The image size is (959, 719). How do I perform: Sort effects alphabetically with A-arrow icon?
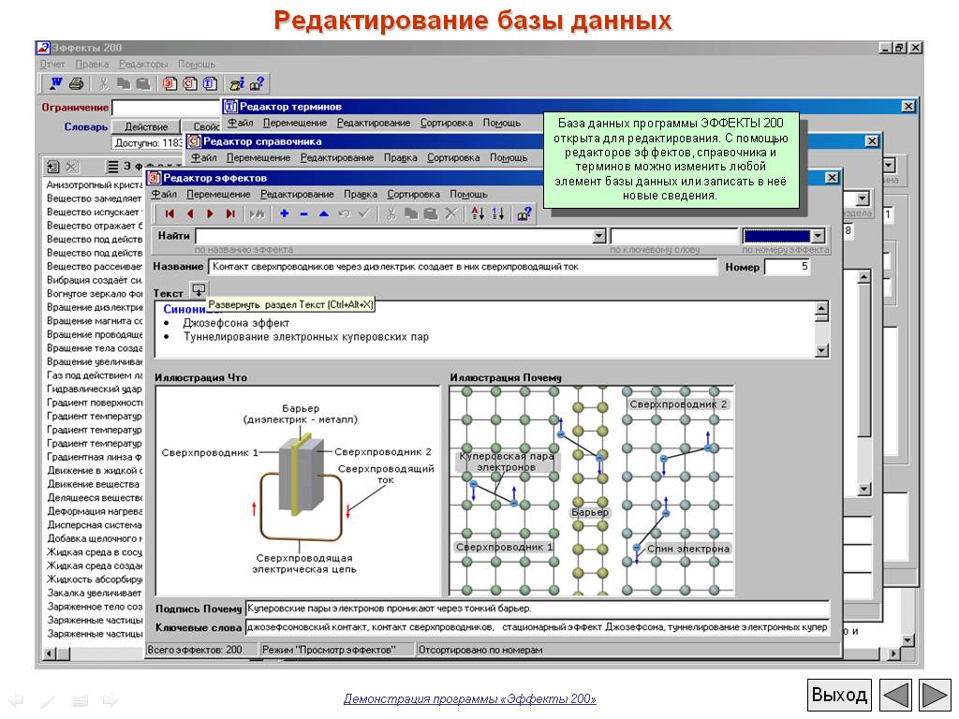478,214
